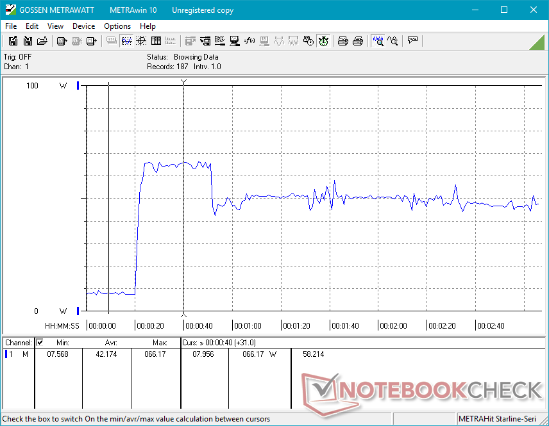Toggle the Y-t waveform graph view icon
Viewport: 549px width, 426px height.
tap(126, 41)
